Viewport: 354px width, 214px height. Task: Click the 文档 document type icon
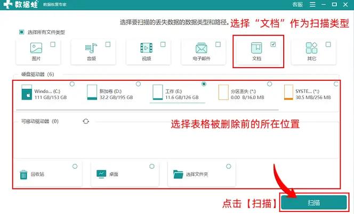coord(256,48)
